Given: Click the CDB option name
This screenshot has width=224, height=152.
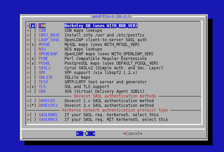Looking at the screenshot, I should click(42, 30).
